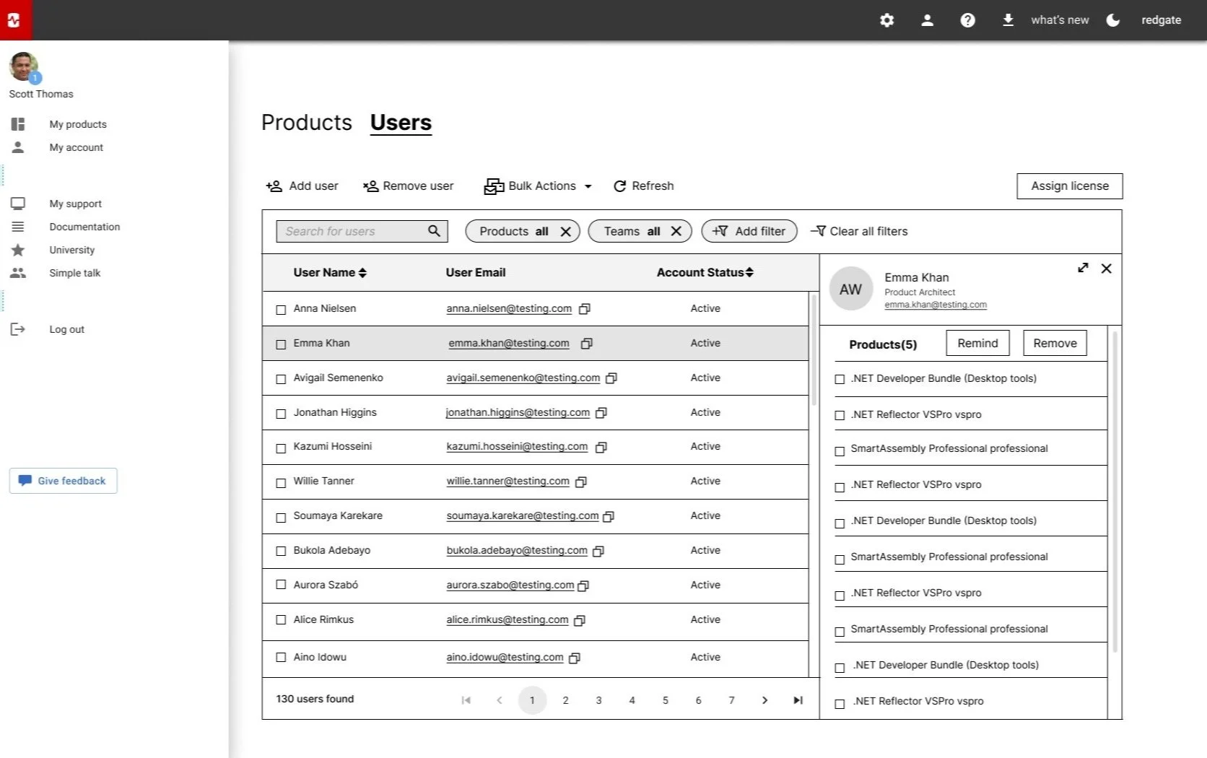The height and width of the screenshot is (758, 1207).
Task: Open the Bulk Actions dropdown
Action: [538, 186]
